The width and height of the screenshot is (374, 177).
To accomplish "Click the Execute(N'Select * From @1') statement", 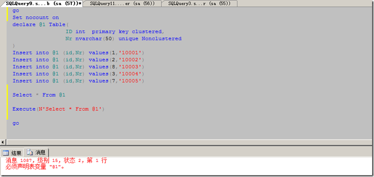I will click(59, 109).
